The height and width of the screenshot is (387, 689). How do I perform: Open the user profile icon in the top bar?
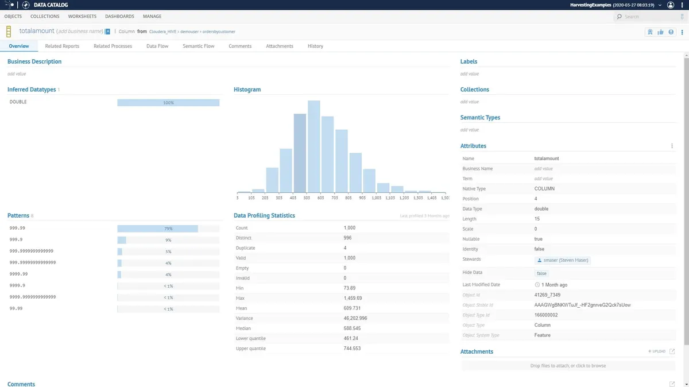[670, 5]
